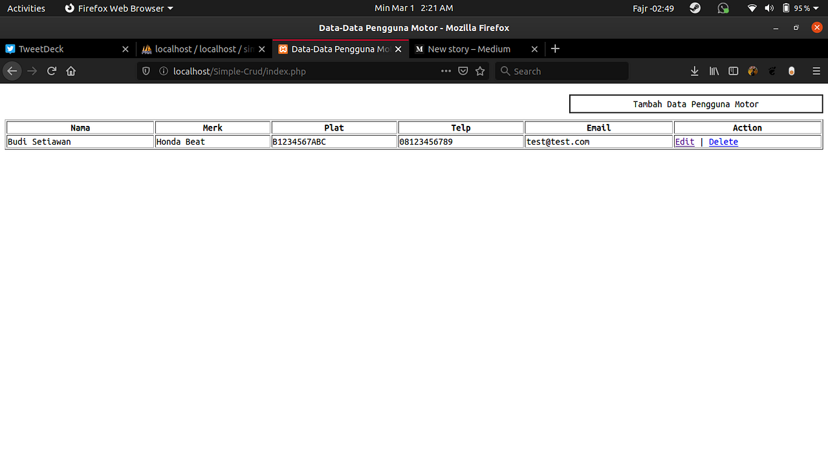Click inside the Search field
Screen dimensions: 828x465
pyautogui.click(x=561, y=71)
